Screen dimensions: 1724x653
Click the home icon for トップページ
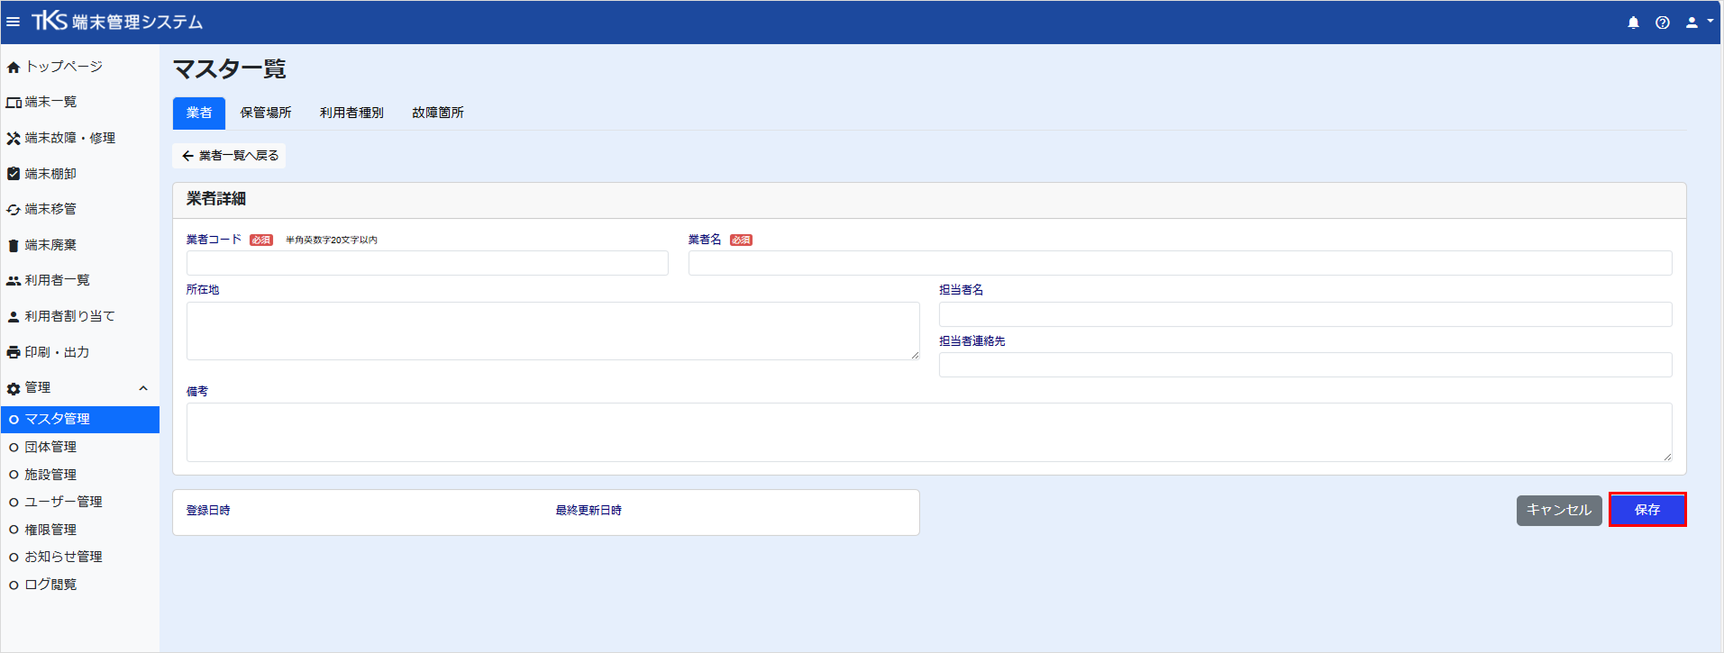click(14, 67)
